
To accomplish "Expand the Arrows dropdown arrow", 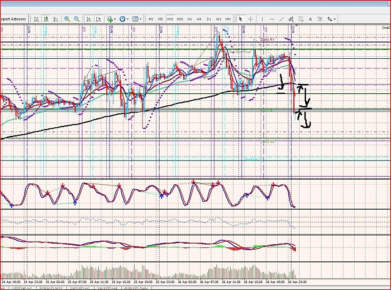I will click(335, 19).
